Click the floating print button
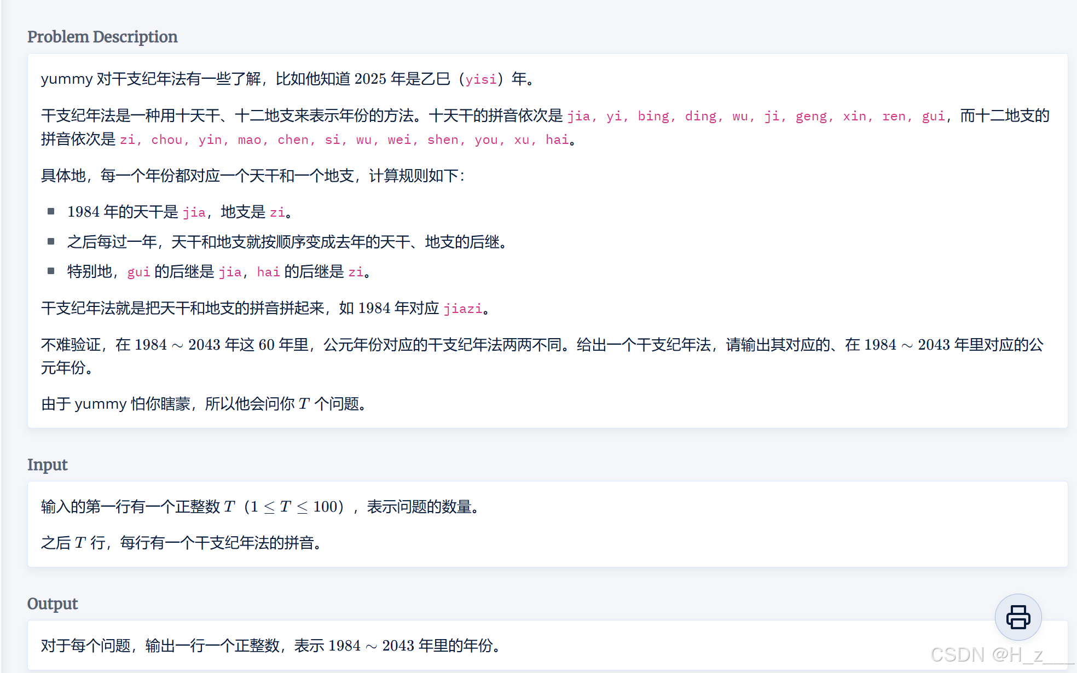This screenshot has height=673, width=1077. pos(1017,617)
